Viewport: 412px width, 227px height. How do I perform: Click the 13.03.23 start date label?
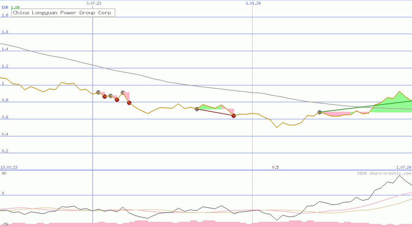click(x=9, y=167)
